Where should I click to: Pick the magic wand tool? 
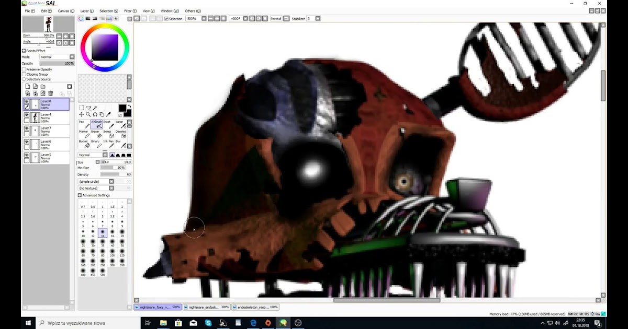point(95,108)
